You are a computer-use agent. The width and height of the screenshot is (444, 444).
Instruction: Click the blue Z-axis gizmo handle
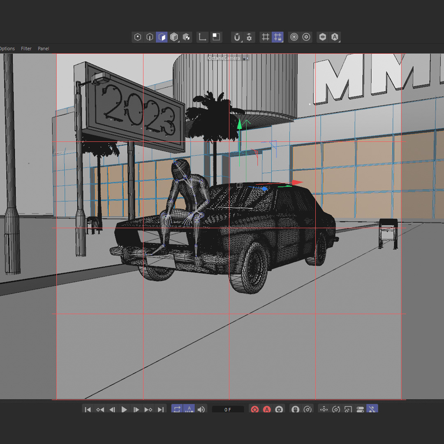(x=264, y=189)
